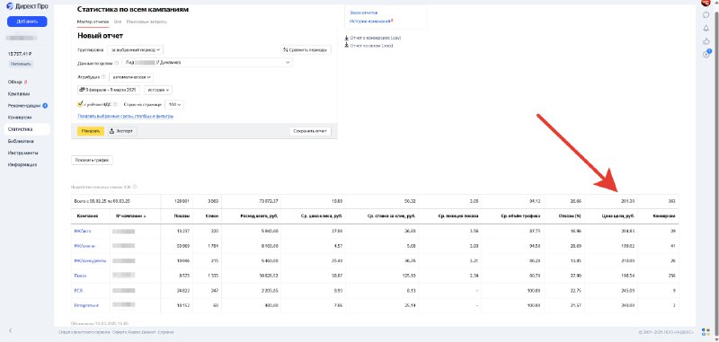
Task: Click the Клики column header
Action: 212,216
